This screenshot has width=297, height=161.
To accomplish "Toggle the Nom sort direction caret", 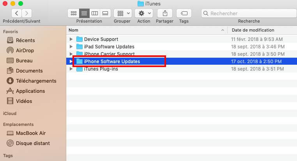I will click(223, 30).
